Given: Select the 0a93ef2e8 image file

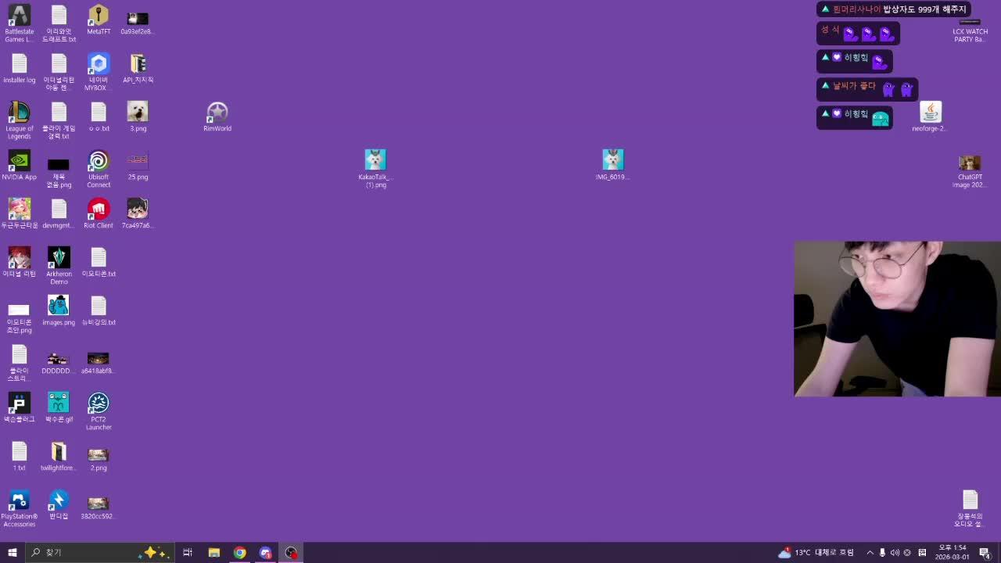Looking at the screenshot, I should [x=138, y=23].
